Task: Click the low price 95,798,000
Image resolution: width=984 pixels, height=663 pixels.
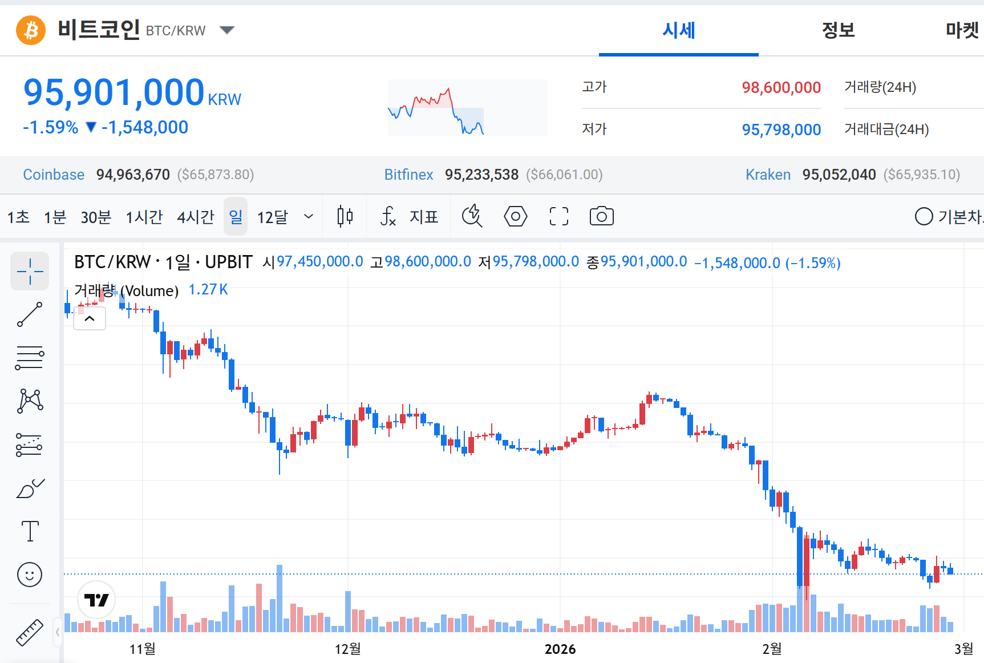Action: pos(781,130)
